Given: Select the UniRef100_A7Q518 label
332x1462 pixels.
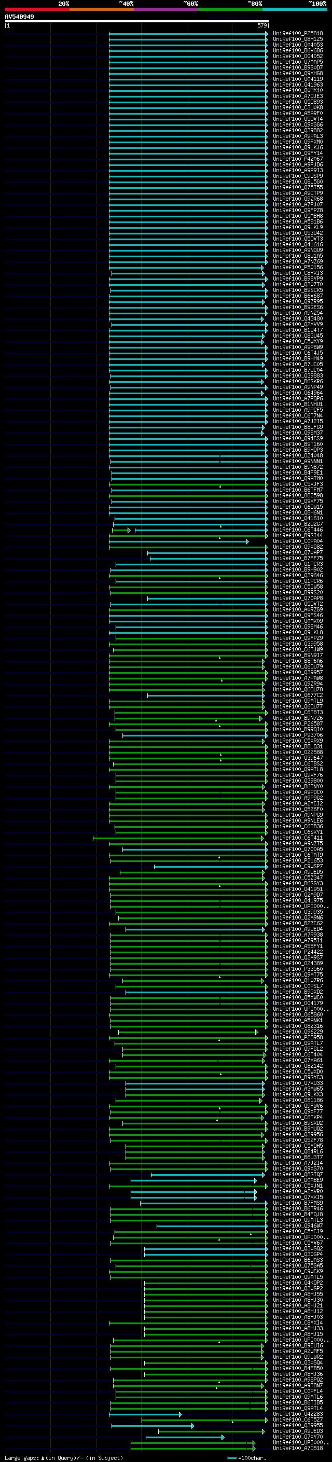Looking at the screenshot, I should coord(298,1449).
